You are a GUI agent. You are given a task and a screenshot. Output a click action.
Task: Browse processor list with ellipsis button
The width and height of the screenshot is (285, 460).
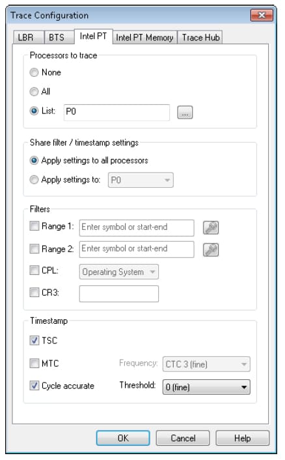point(185,112)
